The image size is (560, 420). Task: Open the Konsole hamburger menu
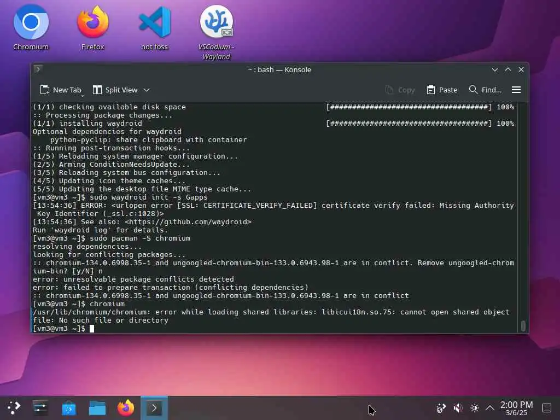tap(516, 90)
